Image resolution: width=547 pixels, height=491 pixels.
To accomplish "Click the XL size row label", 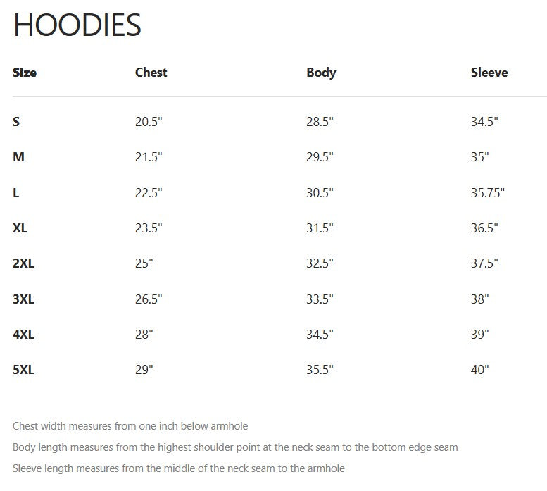I will pos(20,228).
